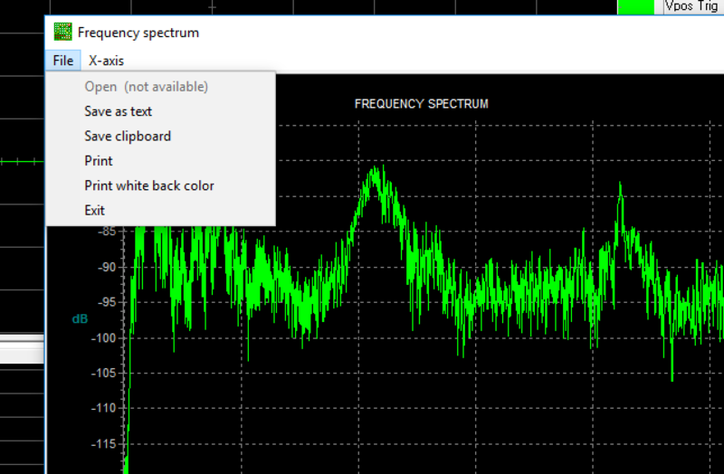Click the -115 y-axis tick label
The width and height of the screenshot is (724, 474).
click(104, 443)
